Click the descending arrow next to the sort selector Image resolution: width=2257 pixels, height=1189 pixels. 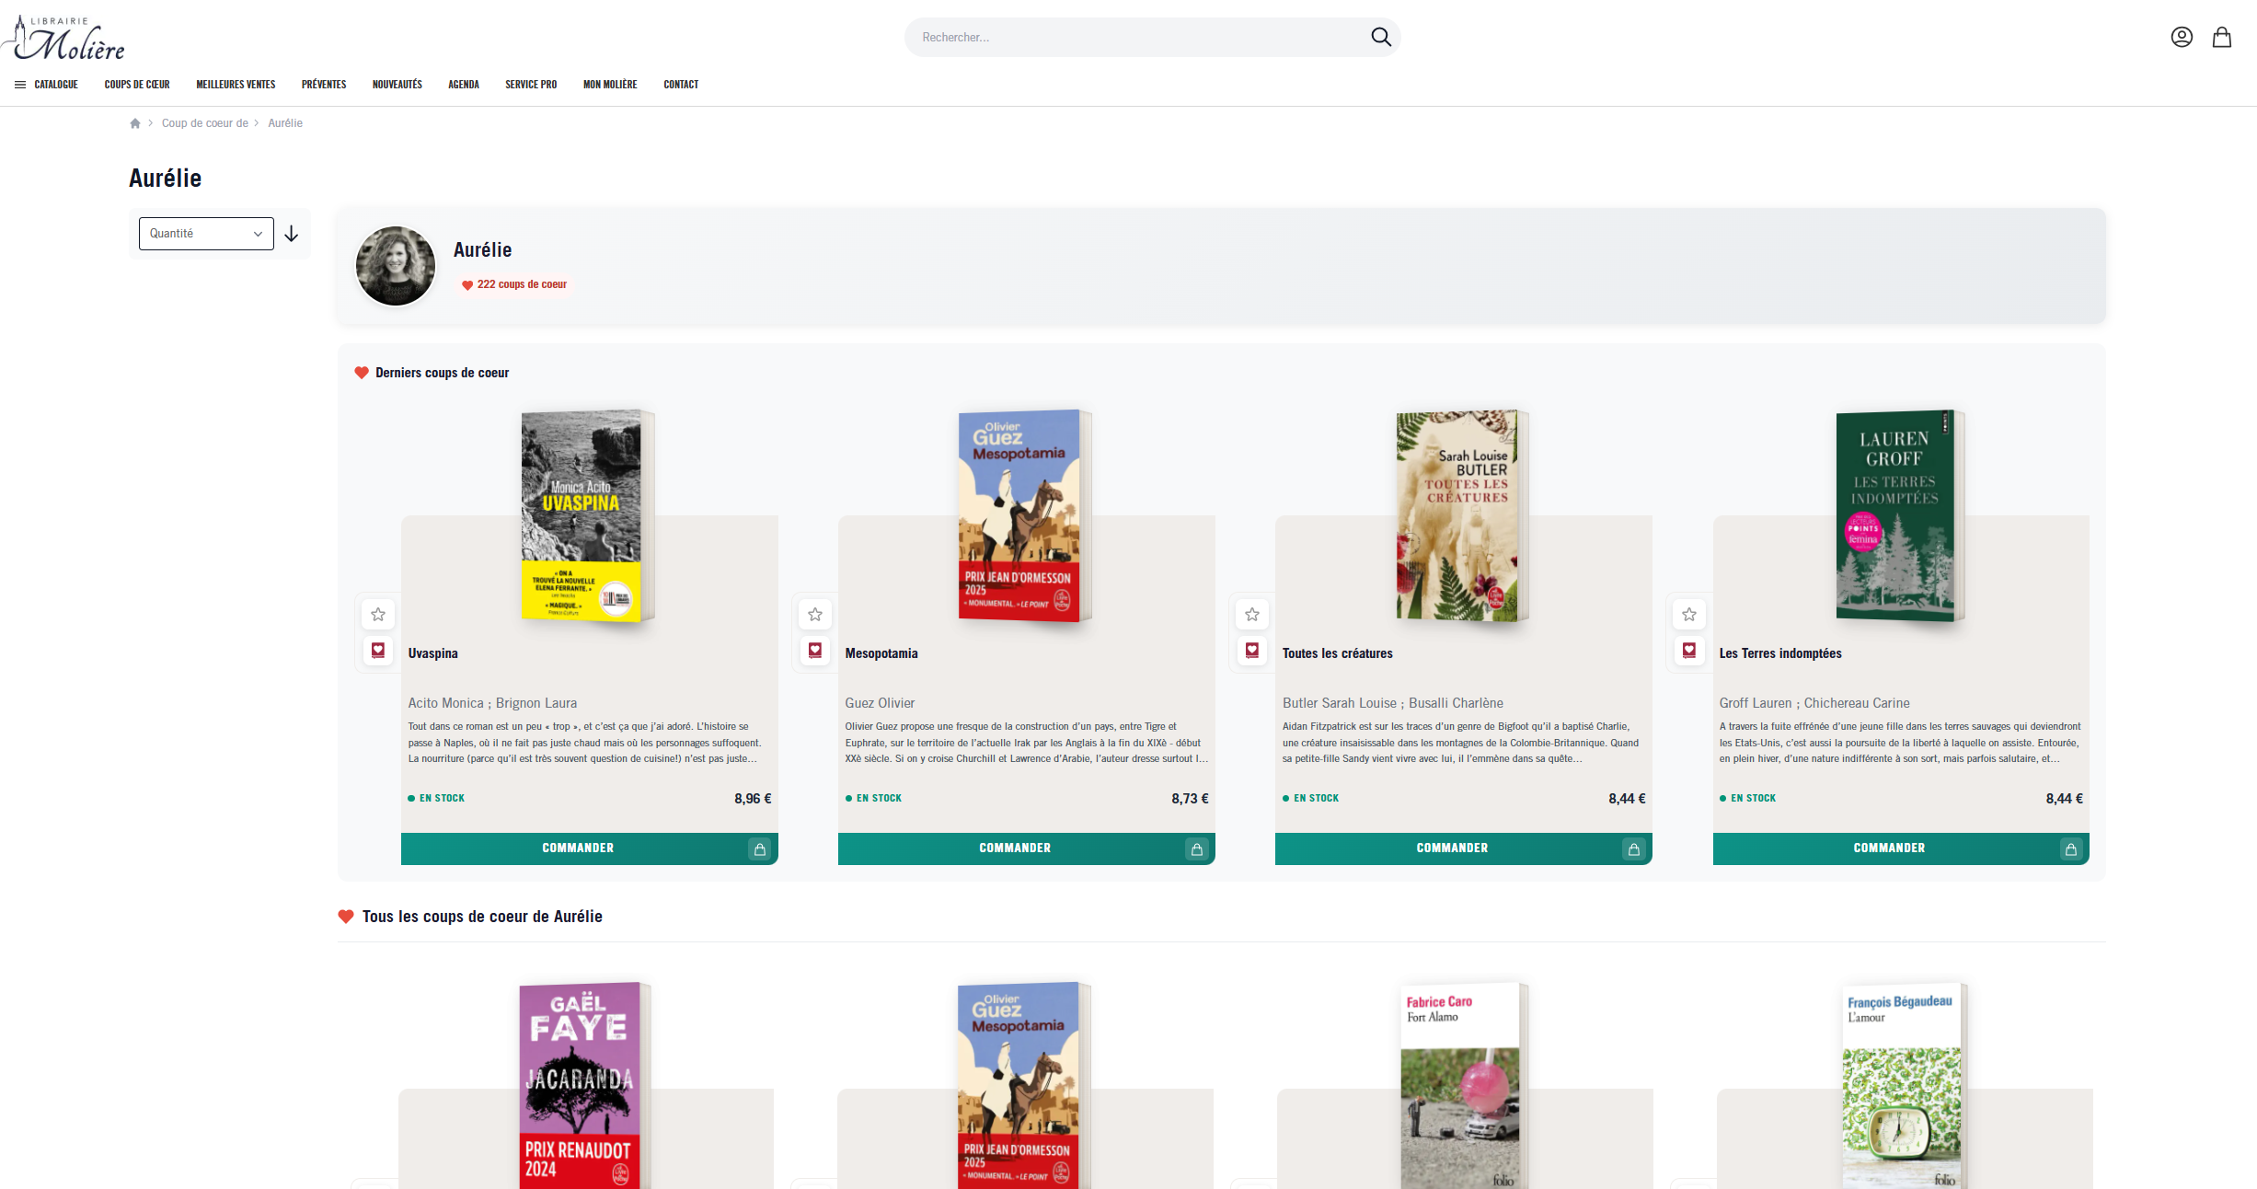point(291,234)
